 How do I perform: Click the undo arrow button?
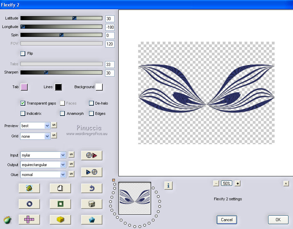pos(91,188)
